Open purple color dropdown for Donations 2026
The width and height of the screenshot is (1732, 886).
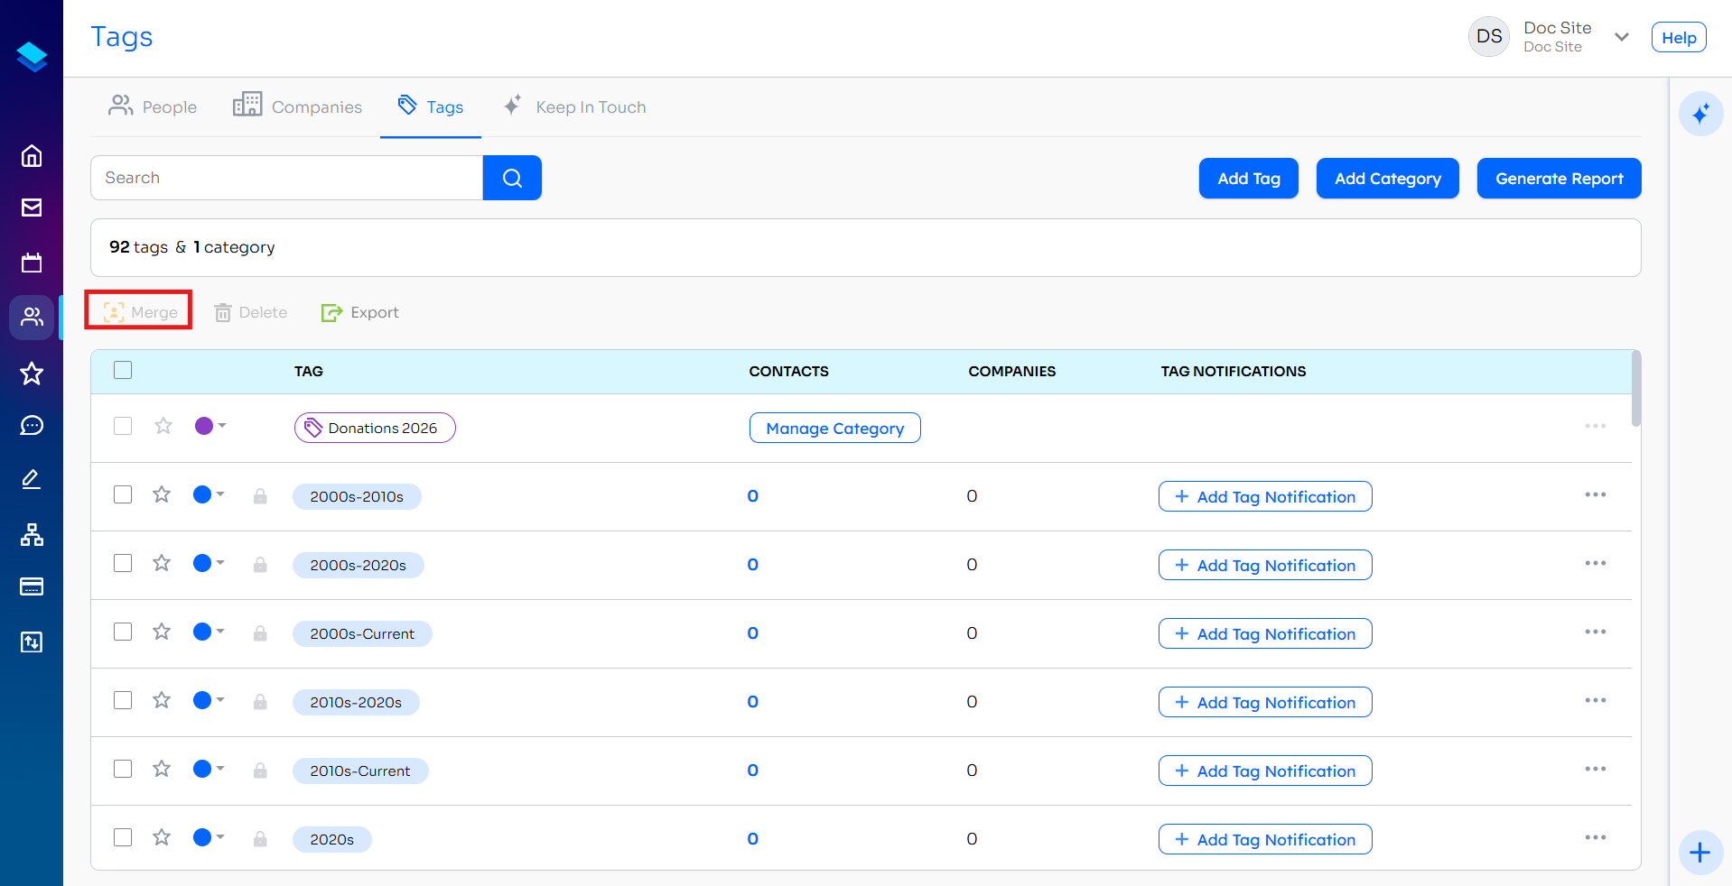pos(210,426)
